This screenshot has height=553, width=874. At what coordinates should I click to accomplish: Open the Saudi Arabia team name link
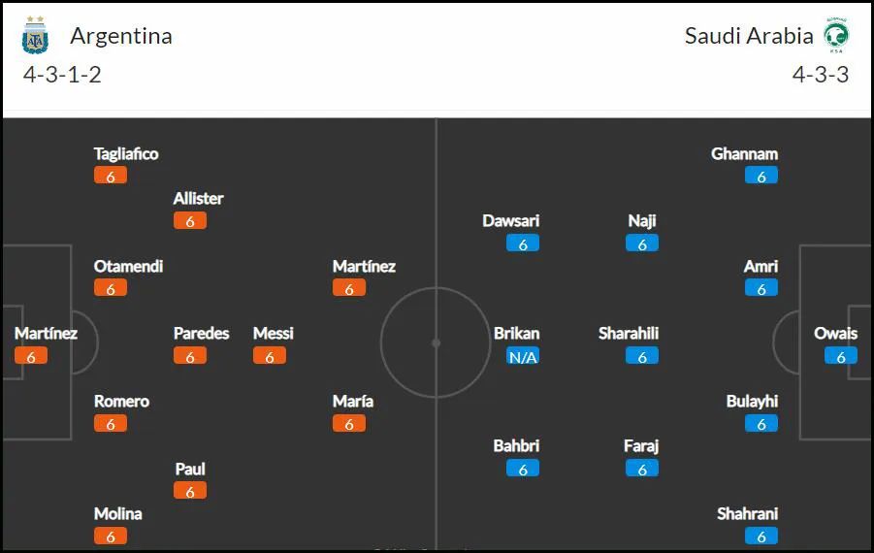[x=749, y=36]
